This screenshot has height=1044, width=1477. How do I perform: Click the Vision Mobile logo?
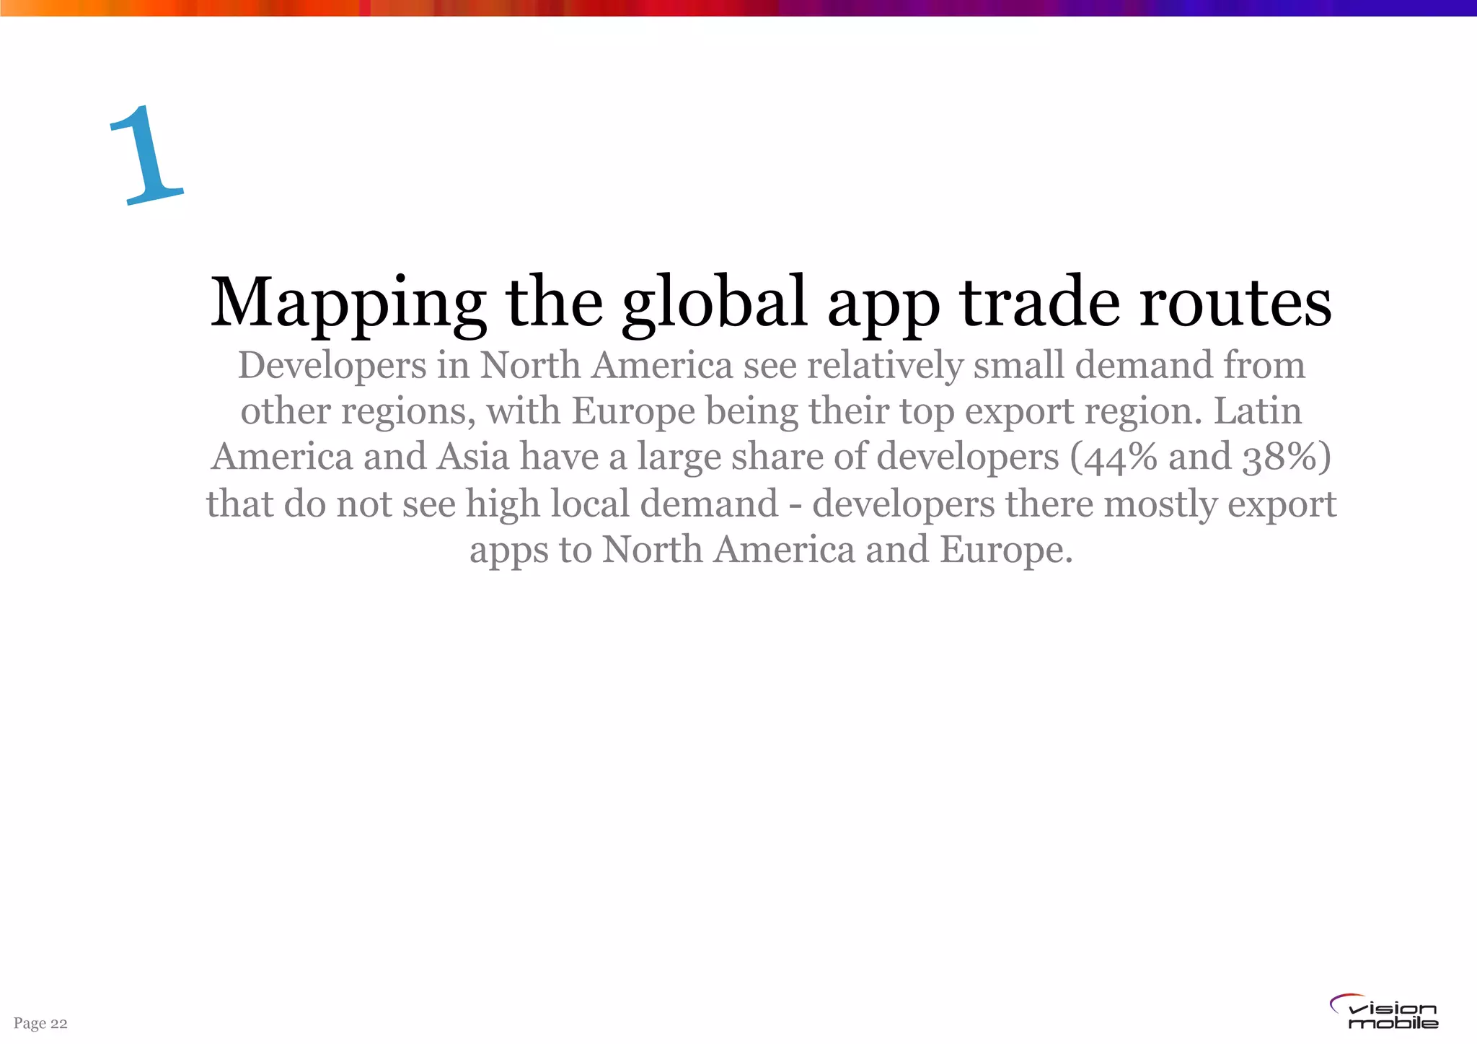point(1383,1012)
